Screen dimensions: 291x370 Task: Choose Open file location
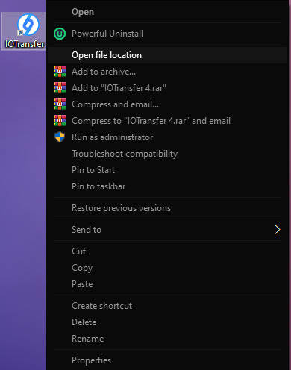pyautogui.click(x=167, y=55)
